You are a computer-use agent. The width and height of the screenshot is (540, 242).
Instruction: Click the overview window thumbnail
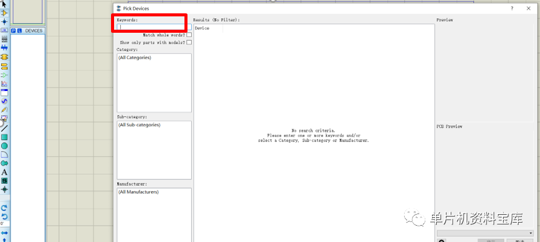[x=27, y=12]
